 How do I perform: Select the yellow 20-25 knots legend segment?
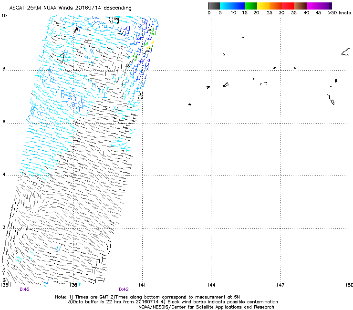point(263,6)
